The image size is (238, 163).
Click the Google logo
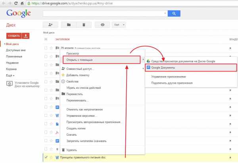(19, 13)
